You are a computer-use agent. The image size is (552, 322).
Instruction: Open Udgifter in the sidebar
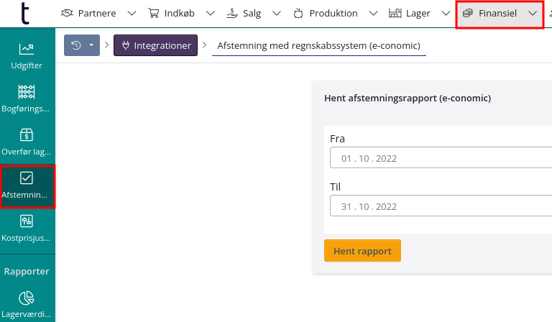(x=27, y=55)
